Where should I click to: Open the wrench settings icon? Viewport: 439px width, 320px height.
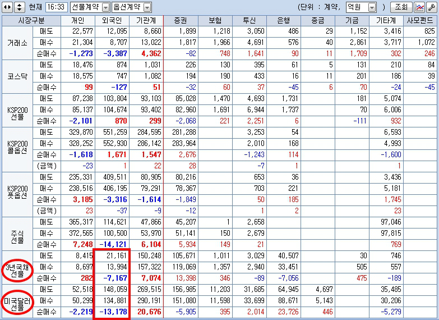point(432,7)
